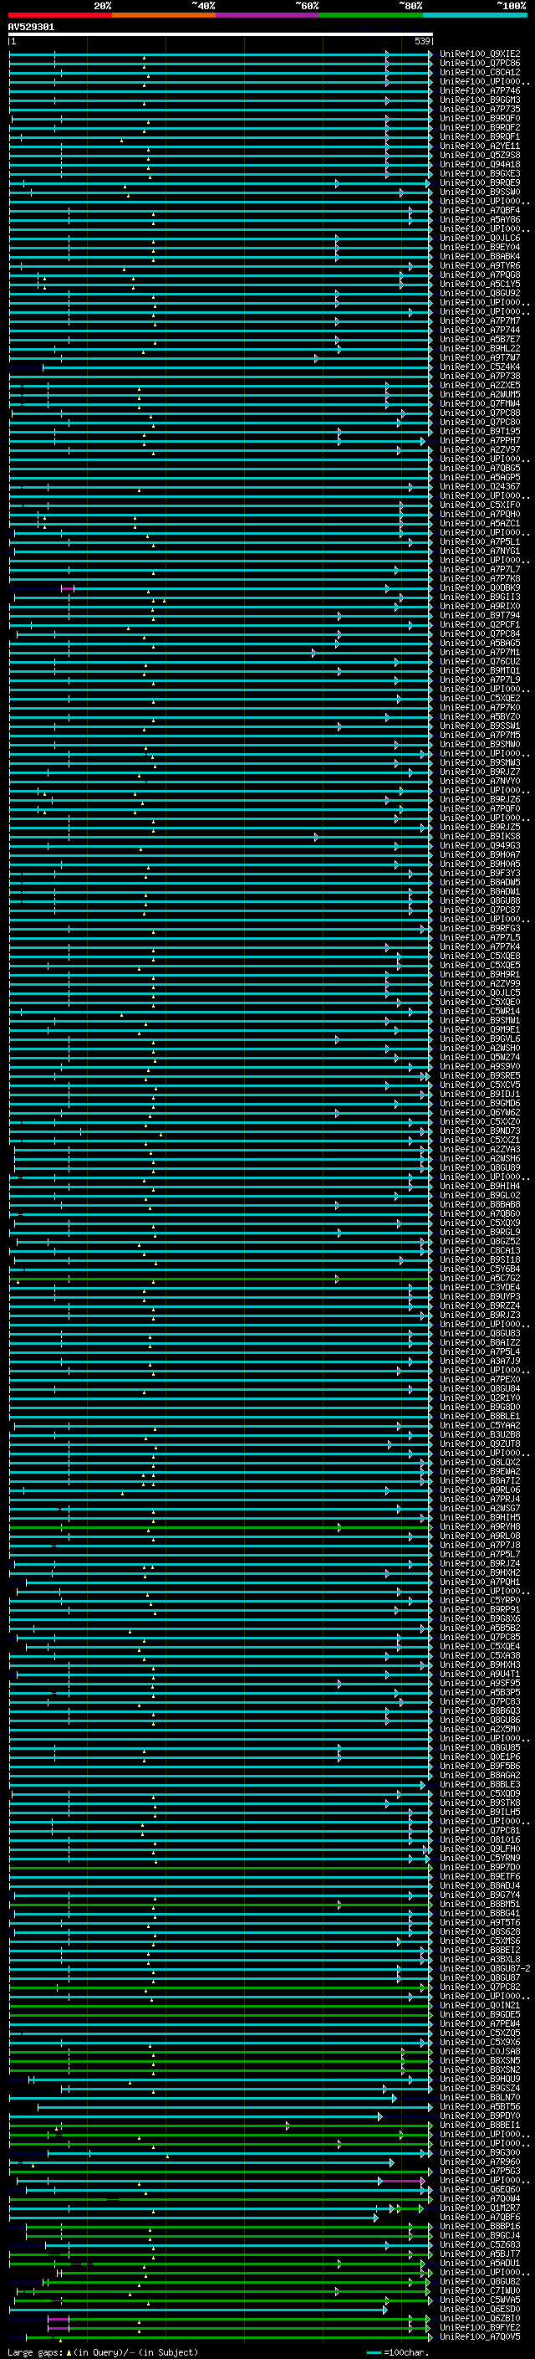Open hit UniRef100_Q6YW62
Viewport: 535px width, 2359px height.
[480, 1113]
